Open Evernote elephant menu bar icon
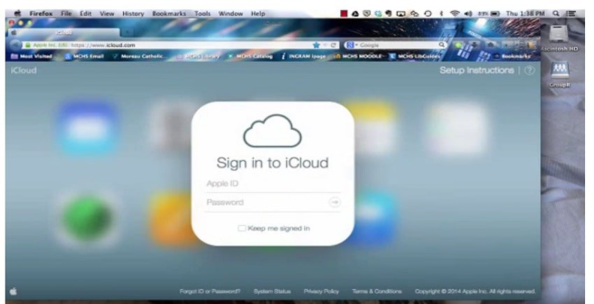This screenshot has width=594, height=304. (x=389, y=14)
